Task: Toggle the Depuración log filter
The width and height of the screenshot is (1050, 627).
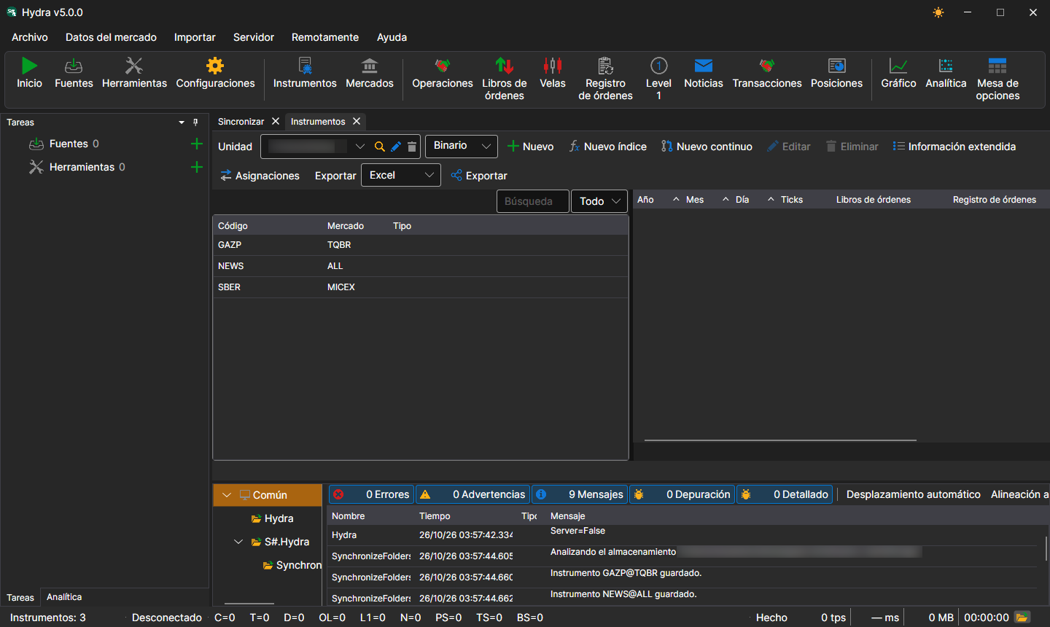Action: tap(682, 494)
